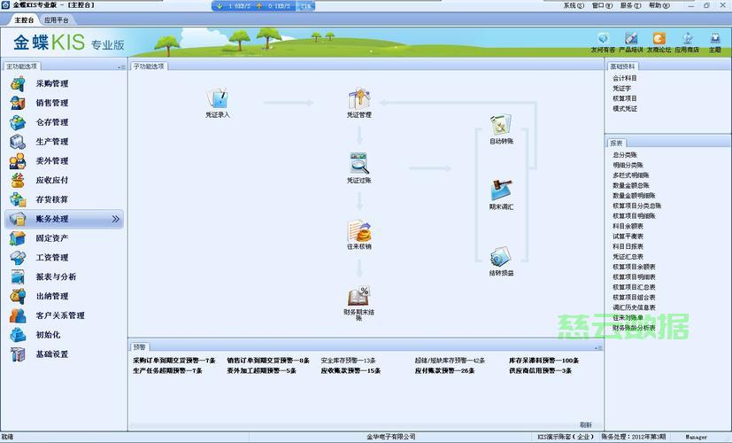The height and width of the screenshot is (443, 732).
Task: Click network speed indicator widget at top
Action: pos(263,5)
